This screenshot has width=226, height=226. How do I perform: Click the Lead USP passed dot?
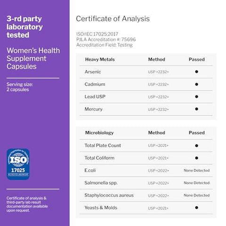click(196, 97)
